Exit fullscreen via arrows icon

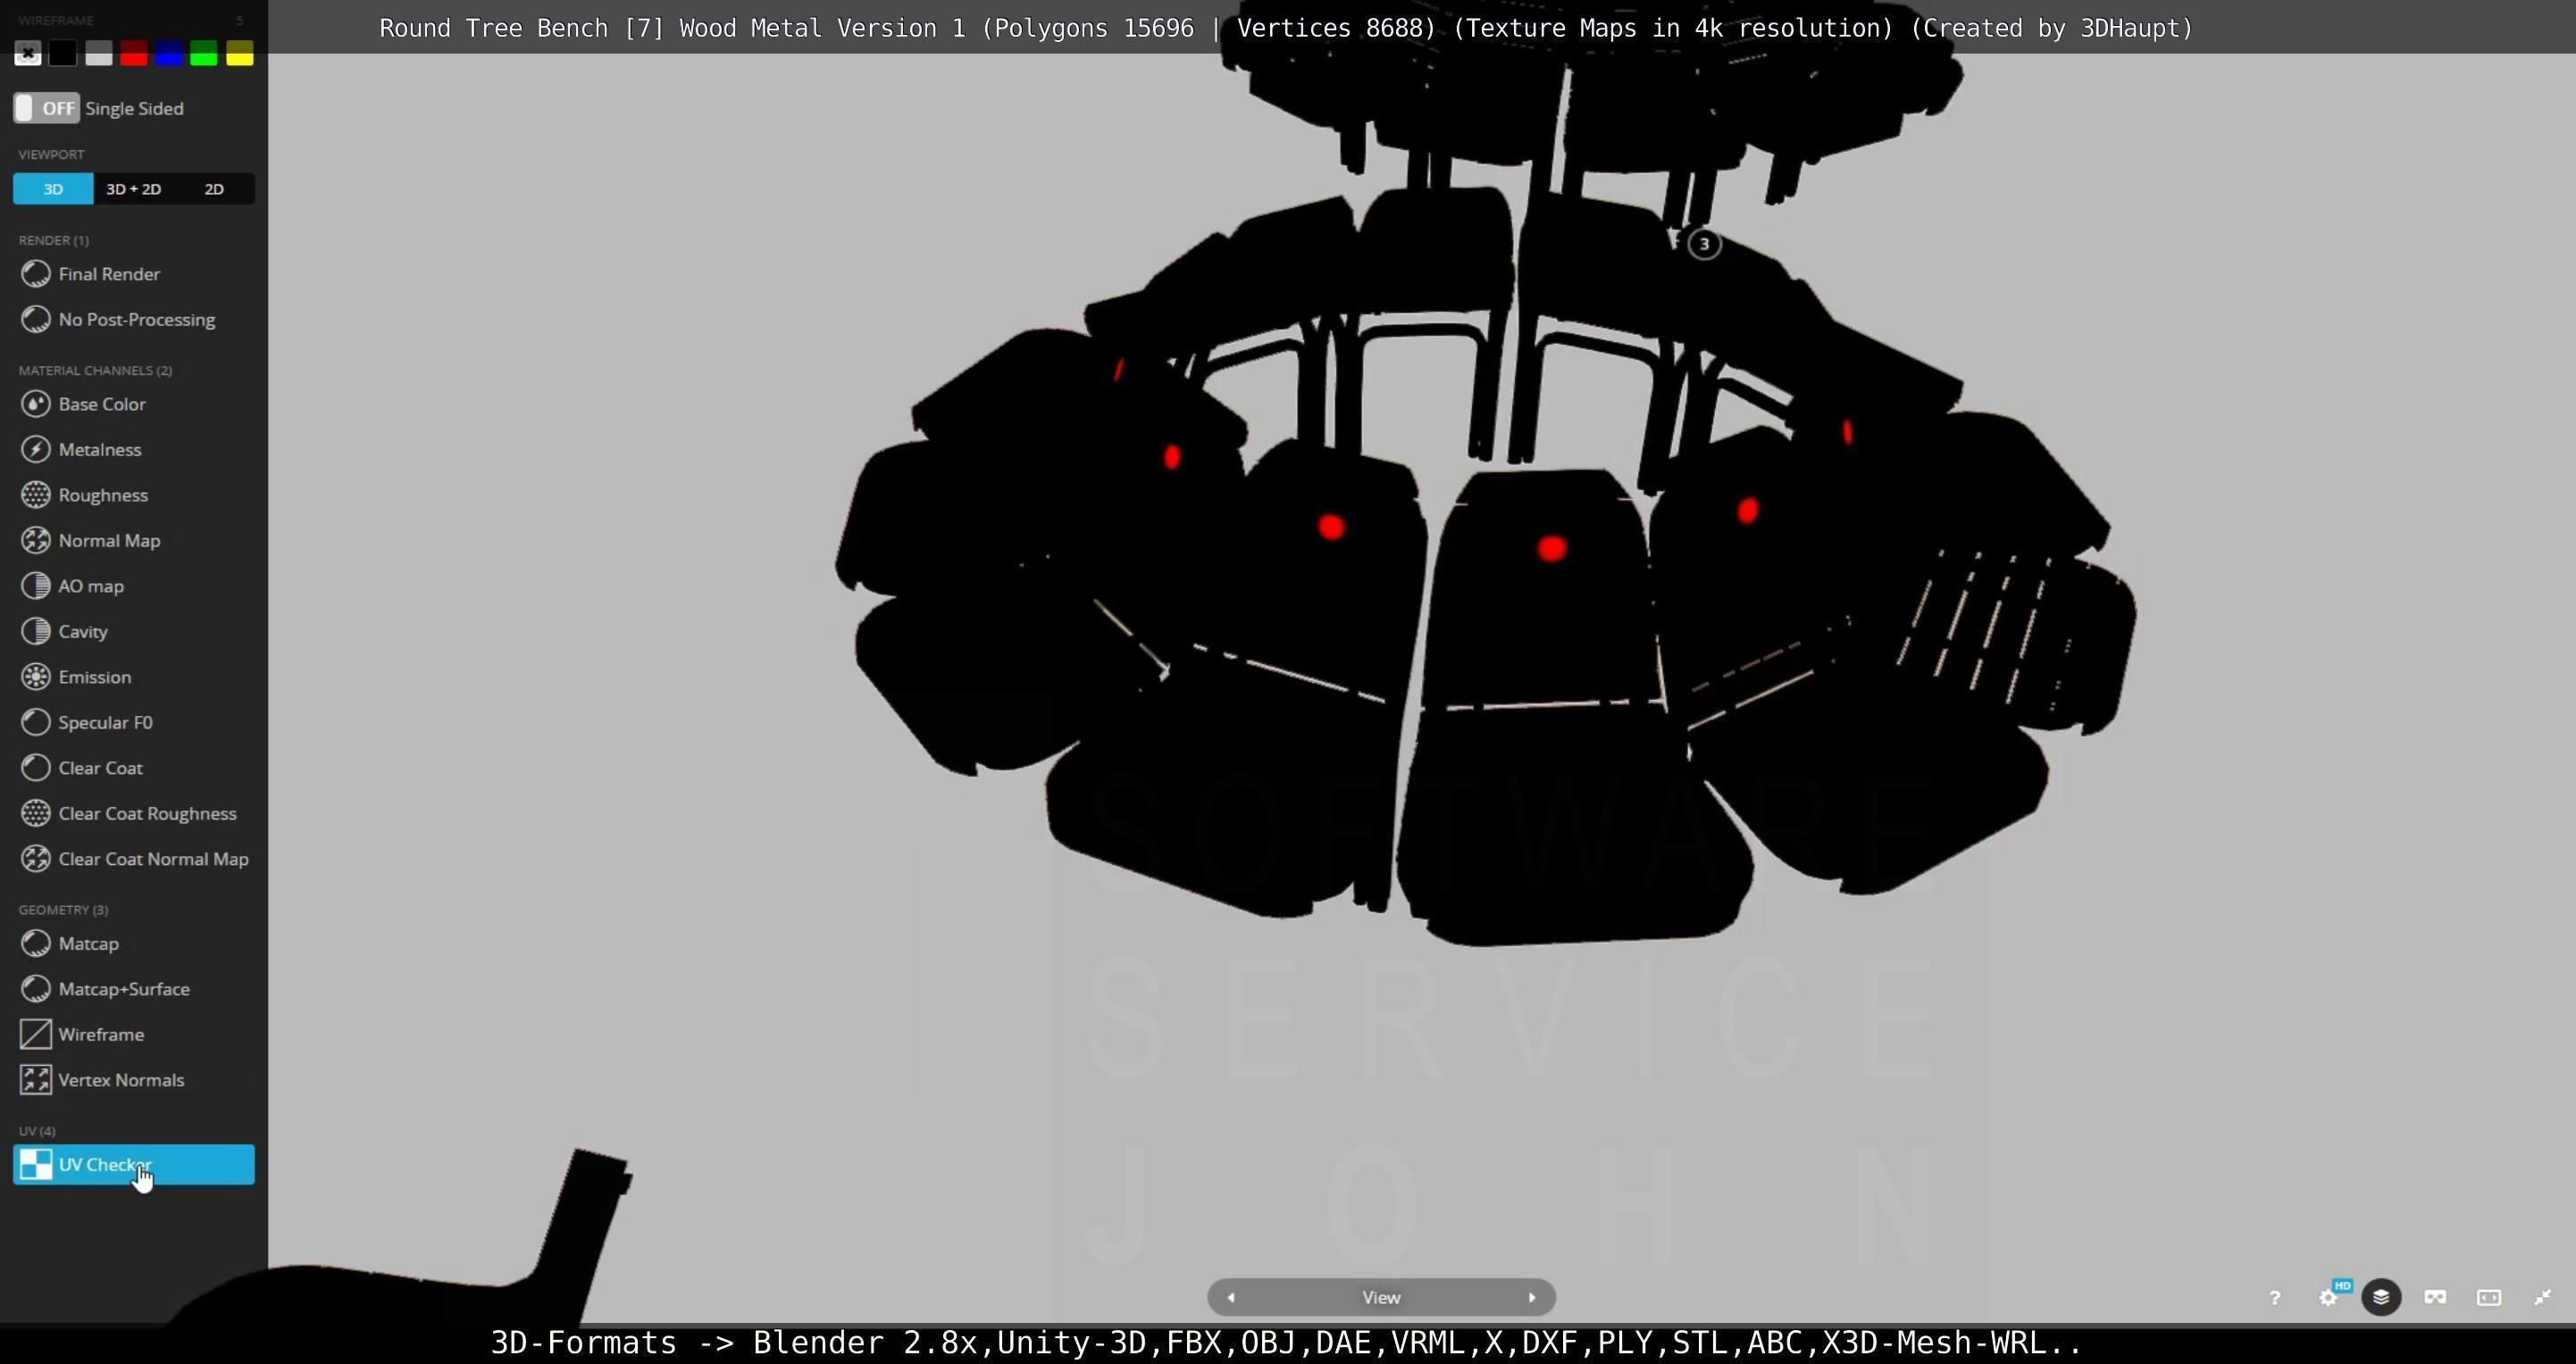[2542, 1297]
